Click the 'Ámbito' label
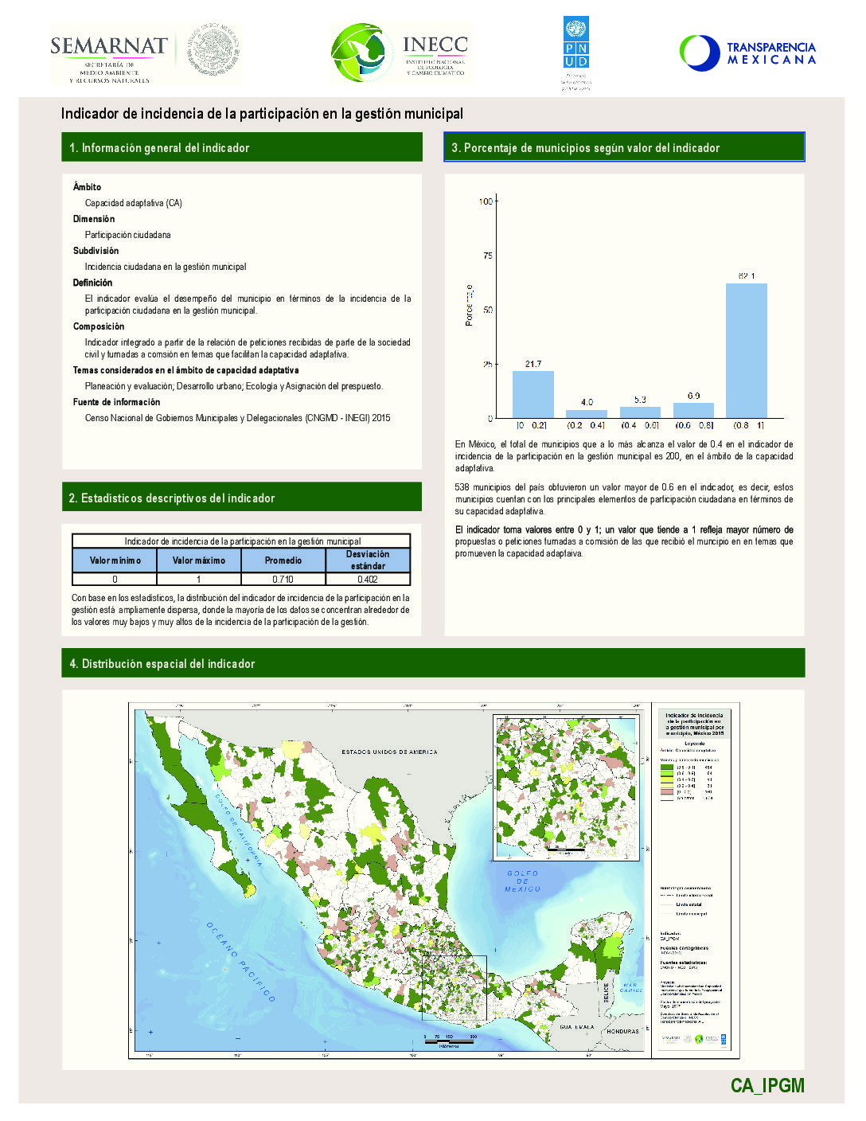 pos(88,187)
